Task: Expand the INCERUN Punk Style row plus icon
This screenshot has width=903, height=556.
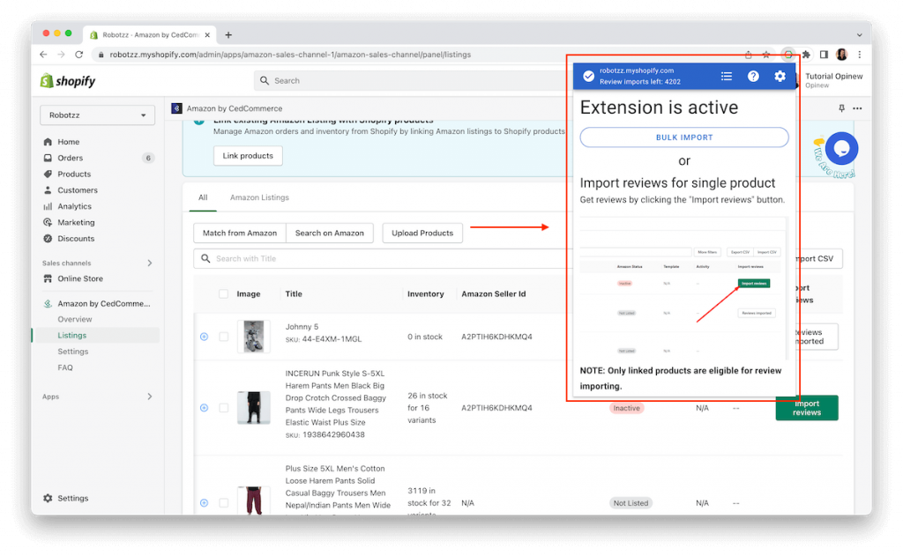Action: [x=204, y=408]
